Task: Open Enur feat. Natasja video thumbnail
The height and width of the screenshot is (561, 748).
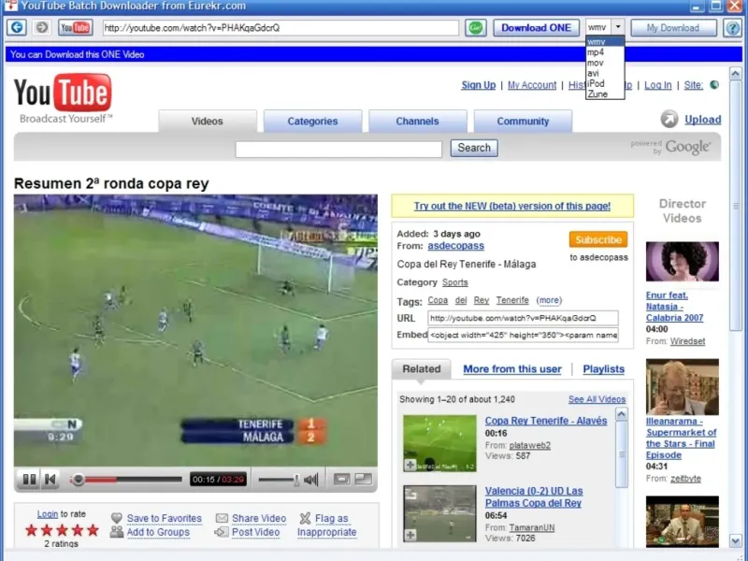Action: coord(683,262)
